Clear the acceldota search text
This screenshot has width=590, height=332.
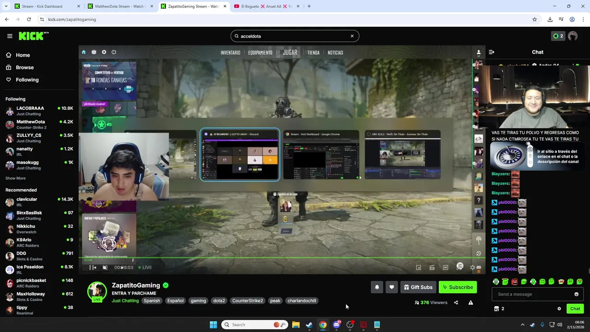click(352, 36)
